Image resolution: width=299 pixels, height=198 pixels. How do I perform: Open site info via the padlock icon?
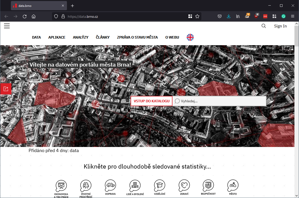63,16
